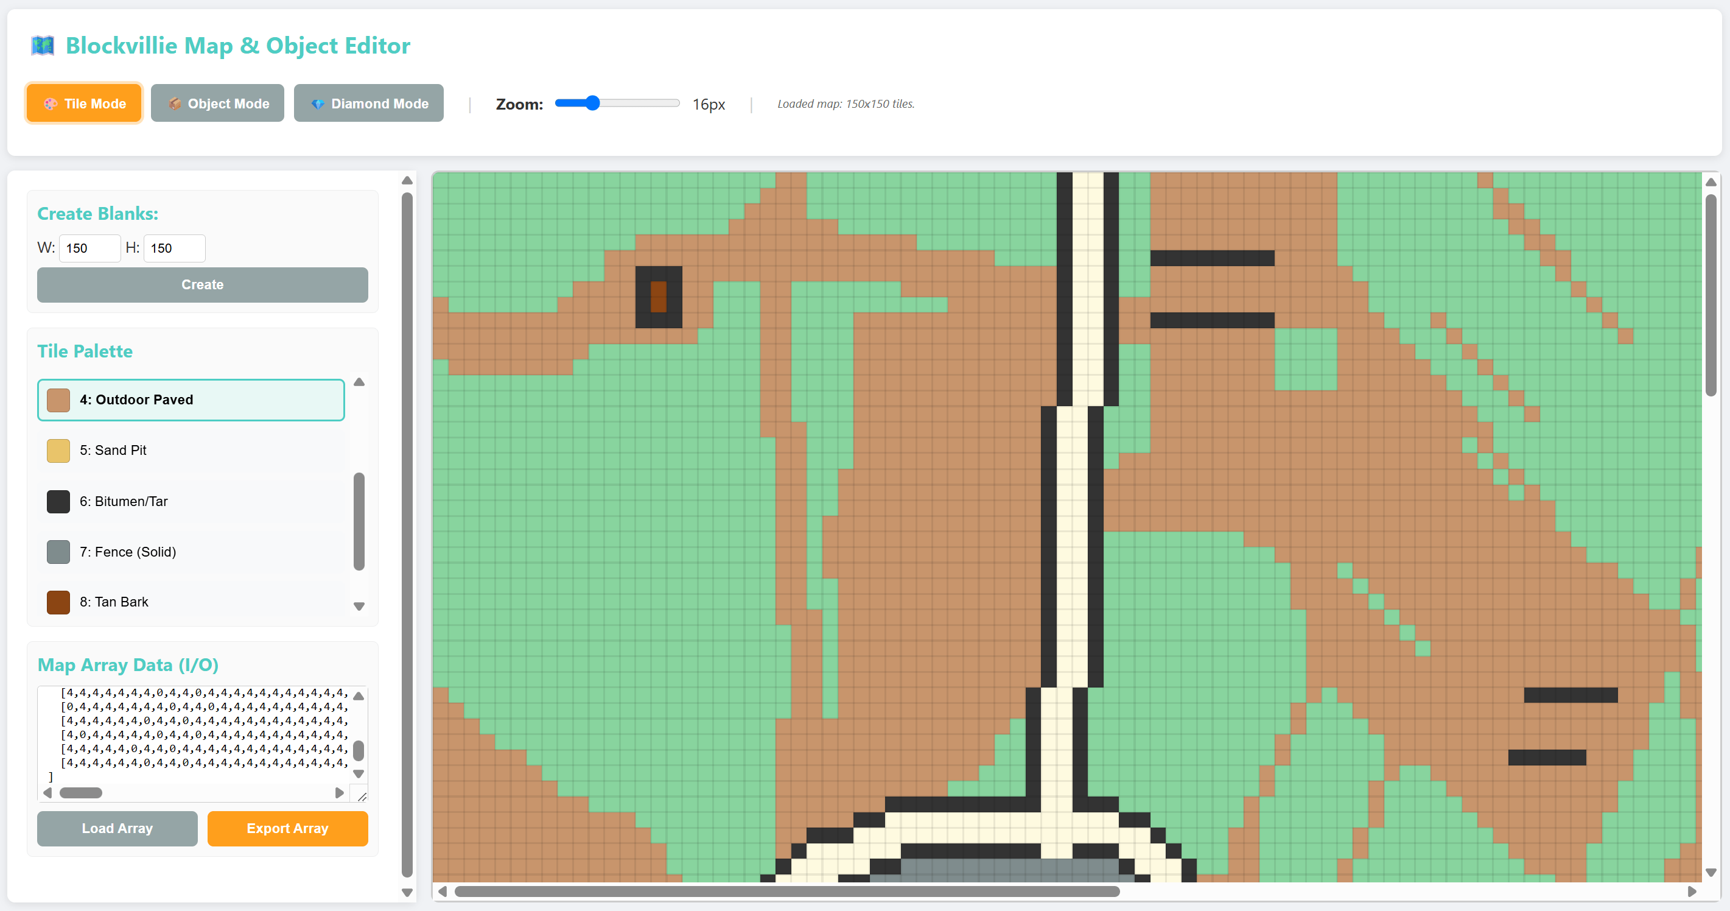Focus the height H input field
Image resolution: width=1730 pixels, height=911 pixels.
175,248
